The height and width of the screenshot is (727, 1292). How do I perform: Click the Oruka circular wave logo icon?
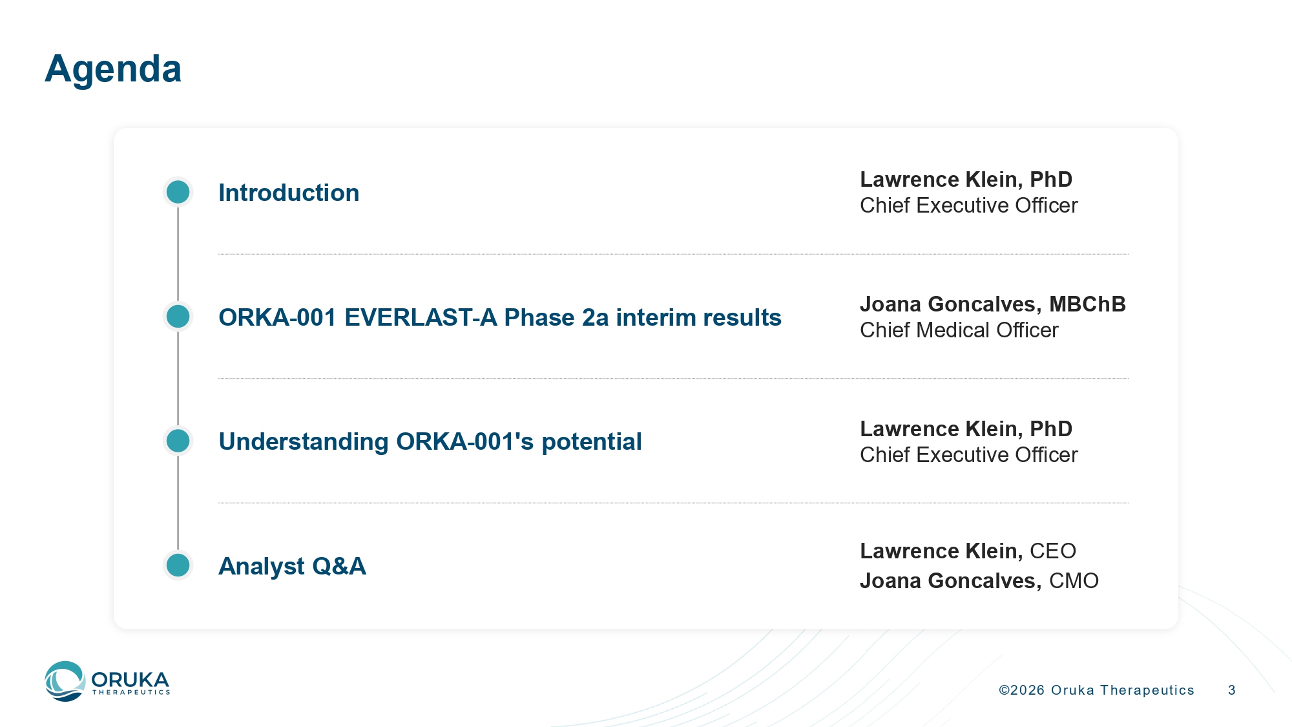click(x=65, y=681)
